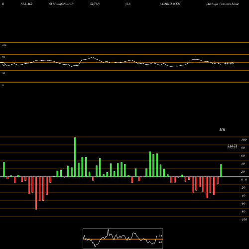Click the Ambuja Cements company name text
This screenshot has height=249, width=249.
pos(223,4)
